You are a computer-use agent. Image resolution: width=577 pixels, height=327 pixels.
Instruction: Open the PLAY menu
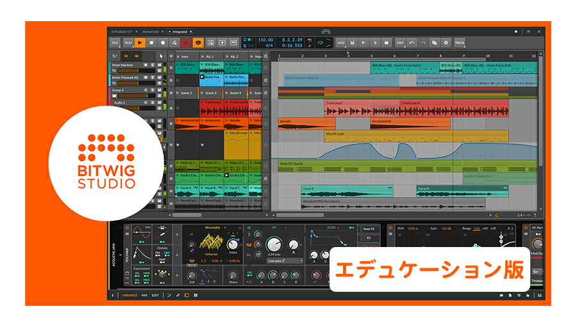point(128,43)
